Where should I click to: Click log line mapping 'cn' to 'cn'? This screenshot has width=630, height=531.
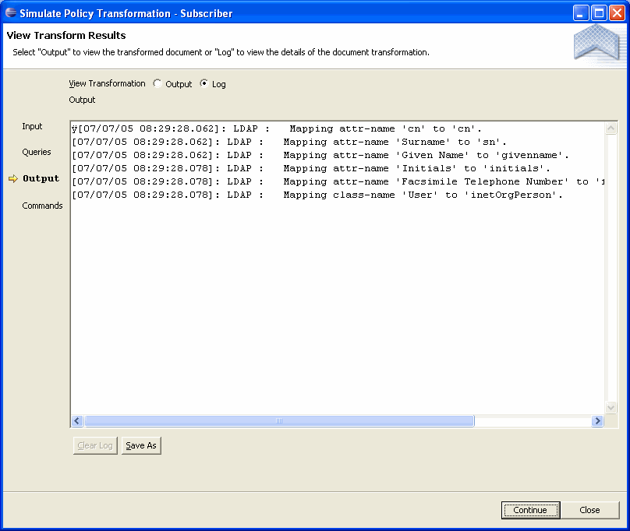click(x=277, y=128)
